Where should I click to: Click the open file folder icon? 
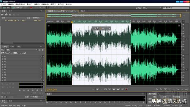point(2,15)
